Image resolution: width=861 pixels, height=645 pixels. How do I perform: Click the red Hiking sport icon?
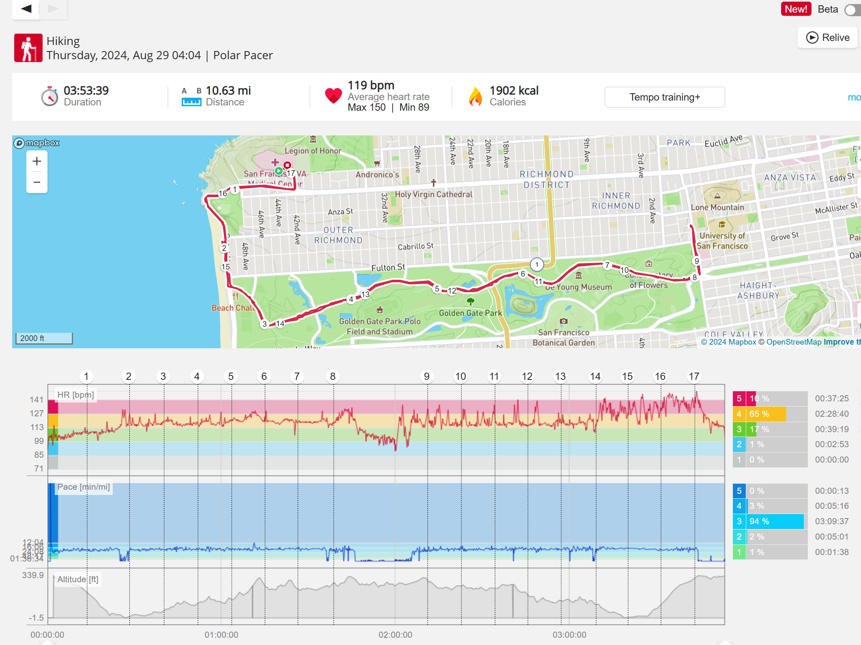[28, 48]
